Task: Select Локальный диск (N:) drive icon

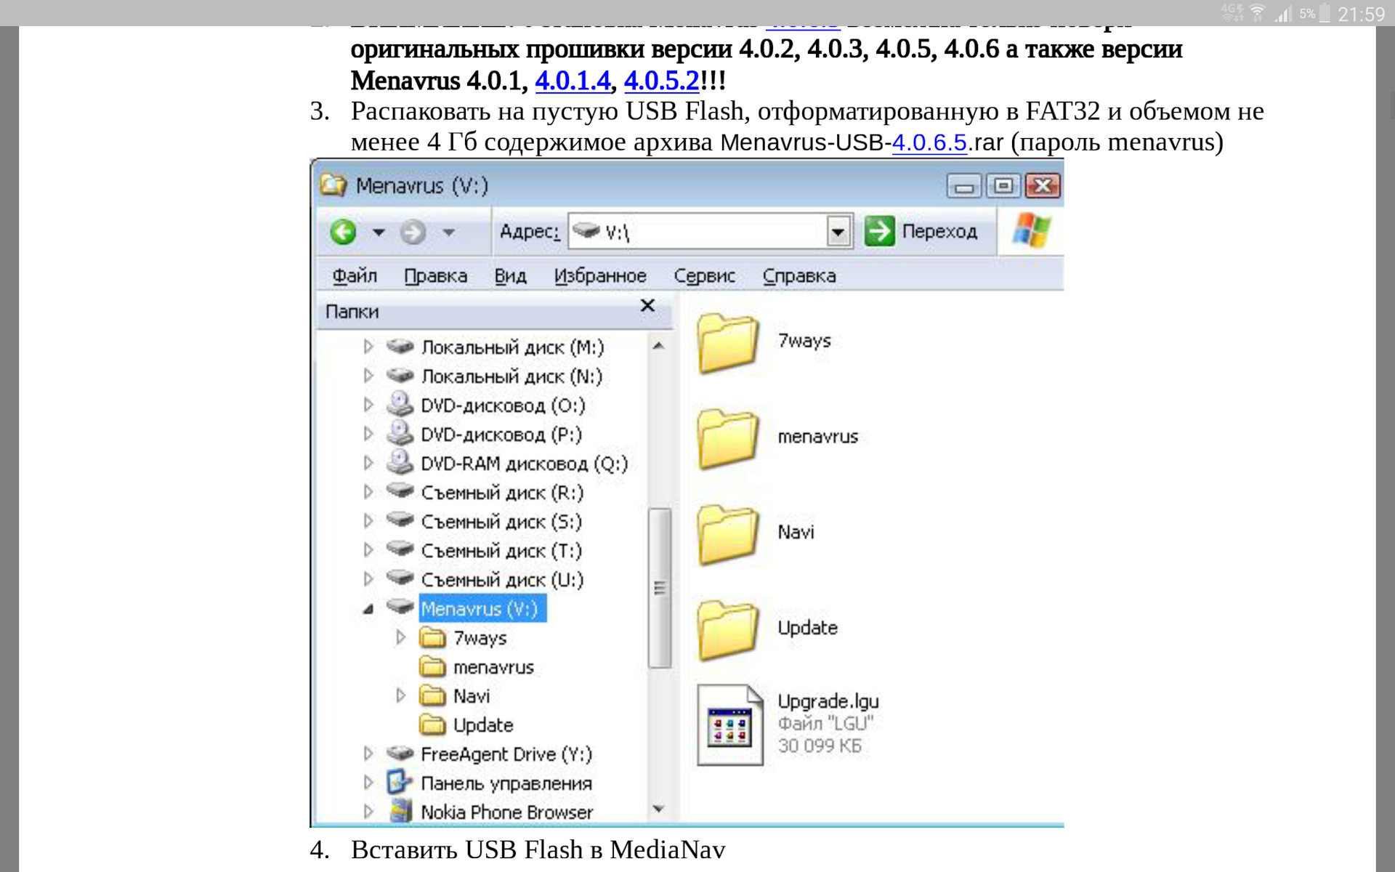Action: pyautogui.click(x=400, y=375)
